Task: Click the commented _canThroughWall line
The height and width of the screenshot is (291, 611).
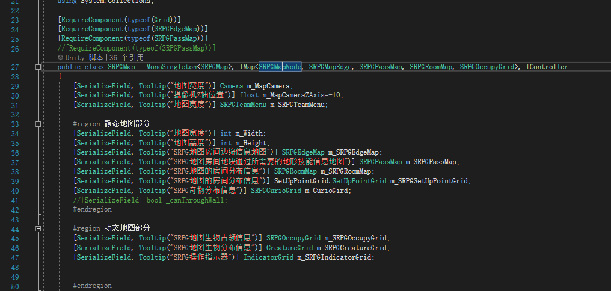Action: tap(150, 200)
